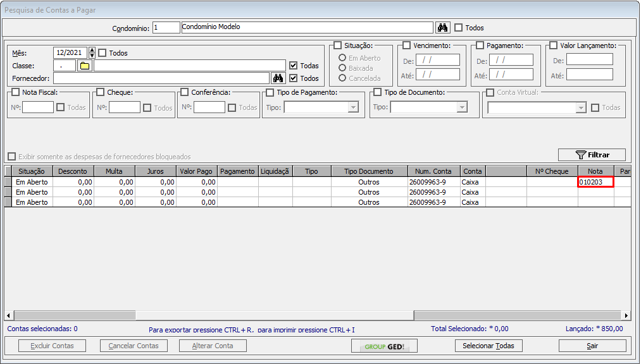The width and height of the screenshot is (641, 364).
Task: Enable the Cheque filter checkbox
Action: point(101,92)
